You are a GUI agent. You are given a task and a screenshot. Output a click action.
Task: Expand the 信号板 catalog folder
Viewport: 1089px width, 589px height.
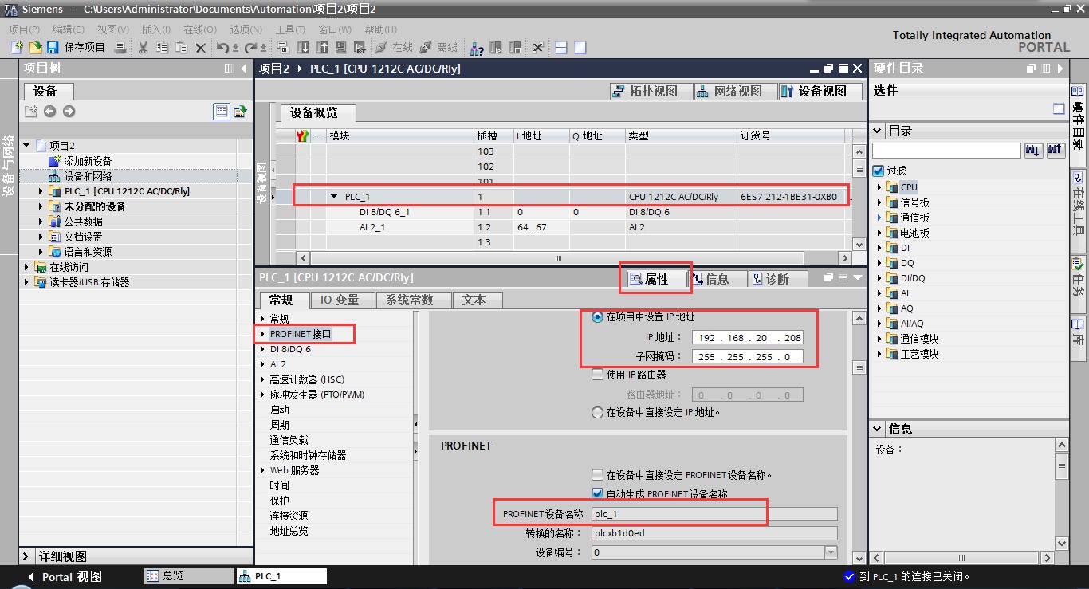879,202
